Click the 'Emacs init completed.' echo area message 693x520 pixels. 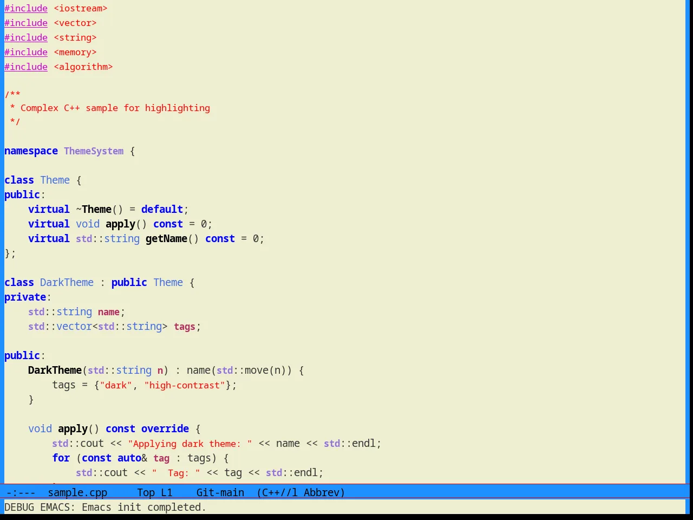[144, 507]
